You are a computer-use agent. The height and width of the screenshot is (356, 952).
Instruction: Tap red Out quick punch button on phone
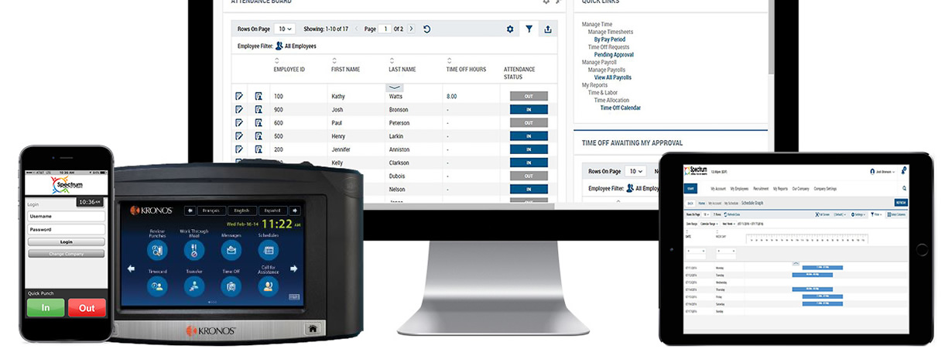pos(87,307)
